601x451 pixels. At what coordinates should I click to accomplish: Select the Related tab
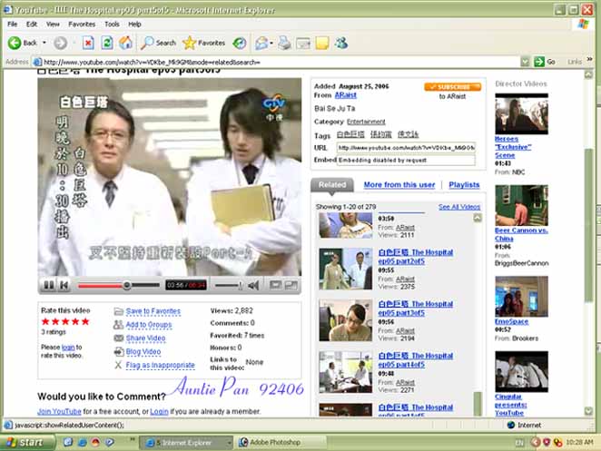(x=332, y=185)
